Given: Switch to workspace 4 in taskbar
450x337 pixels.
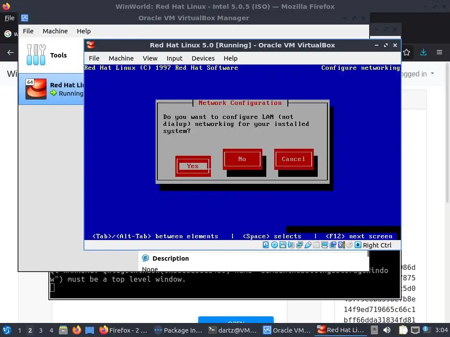Looking at the screenshot, I should pyautogui.click(x=51, y=330).
